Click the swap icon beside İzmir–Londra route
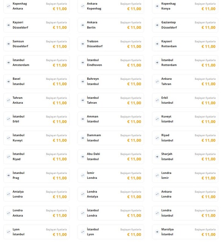Viewport: 221px width, 242px height. click(83, 175)
